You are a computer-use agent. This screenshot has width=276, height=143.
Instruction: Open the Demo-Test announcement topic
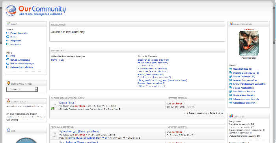[67, 103]
